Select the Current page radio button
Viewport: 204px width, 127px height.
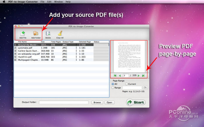pos(126,84)
